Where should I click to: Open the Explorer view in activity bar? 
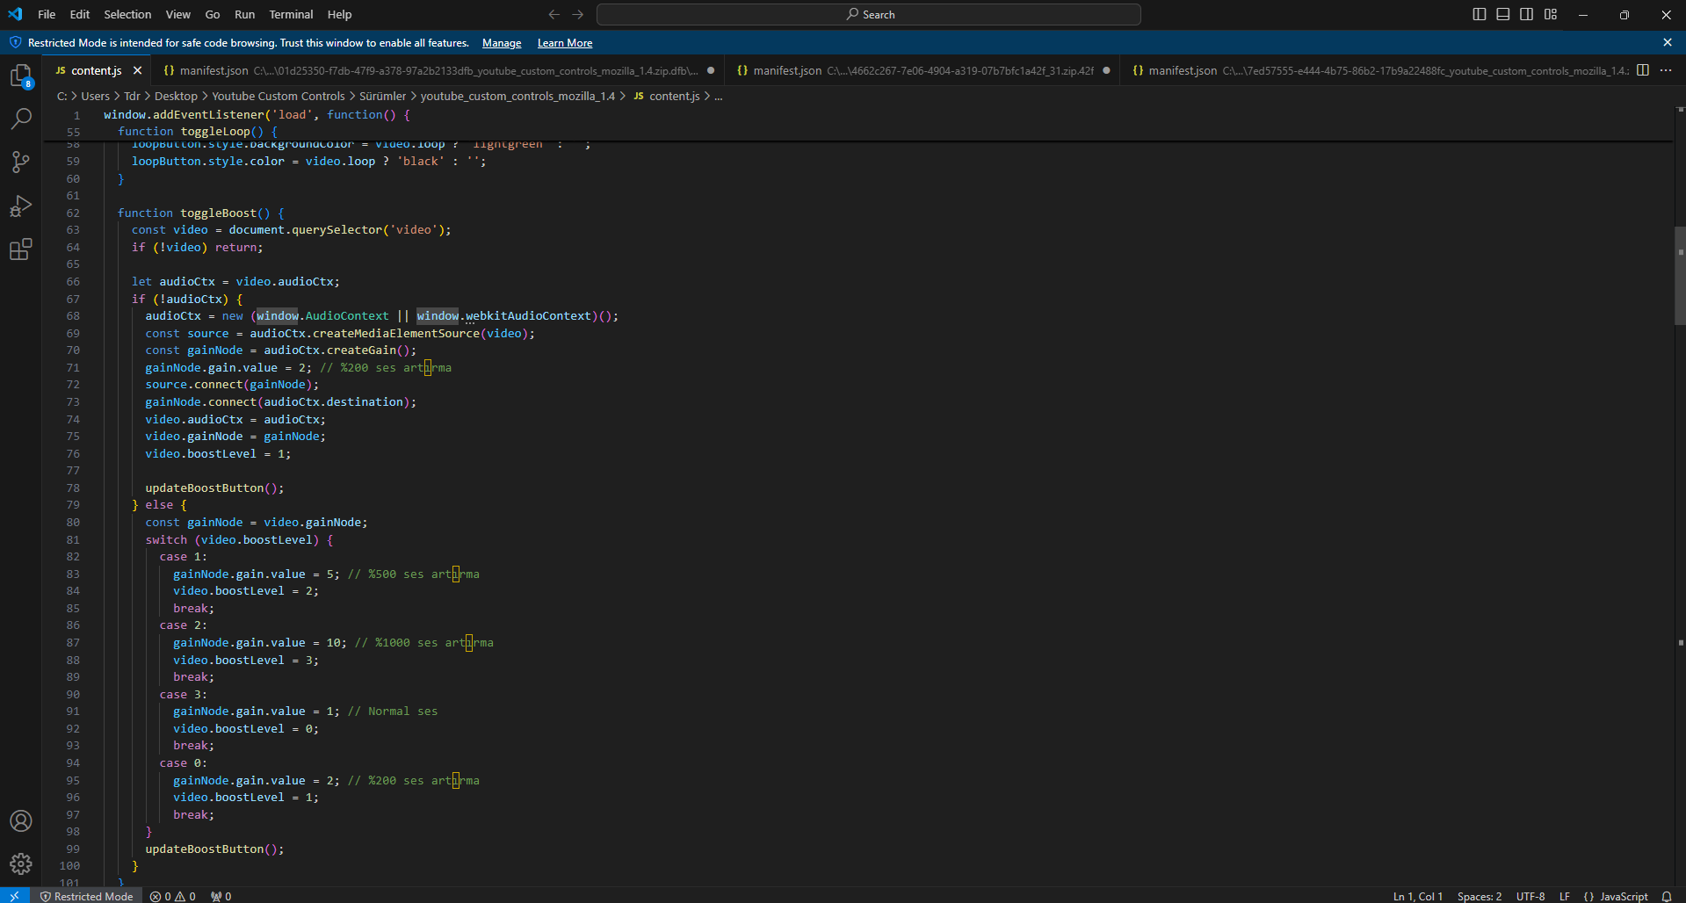click(21, 76)
